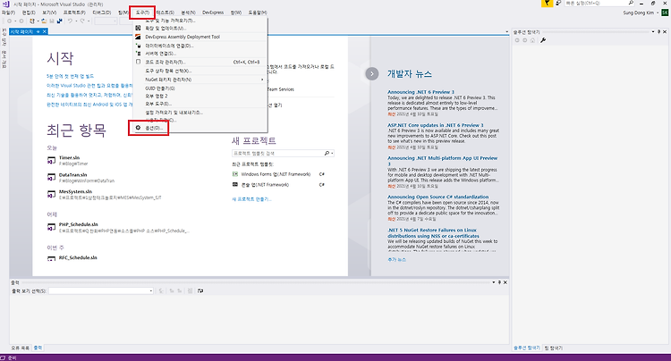Choose GUID 만들기 menu entry
Screen dimensions: 671x361
pyautogui.click(x=159, y=88)
